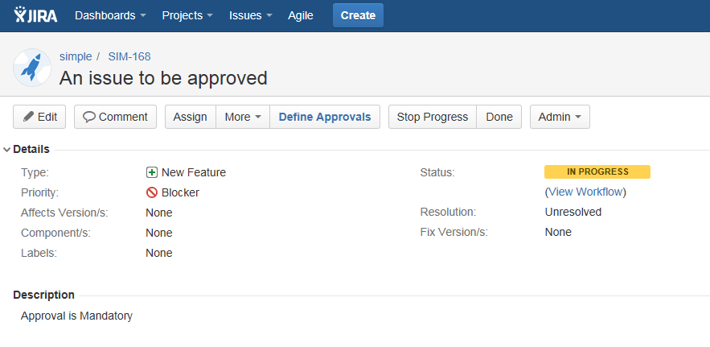710x347 pixels.
Task: Click the Blocker priority icon
Action: (151, 192)
